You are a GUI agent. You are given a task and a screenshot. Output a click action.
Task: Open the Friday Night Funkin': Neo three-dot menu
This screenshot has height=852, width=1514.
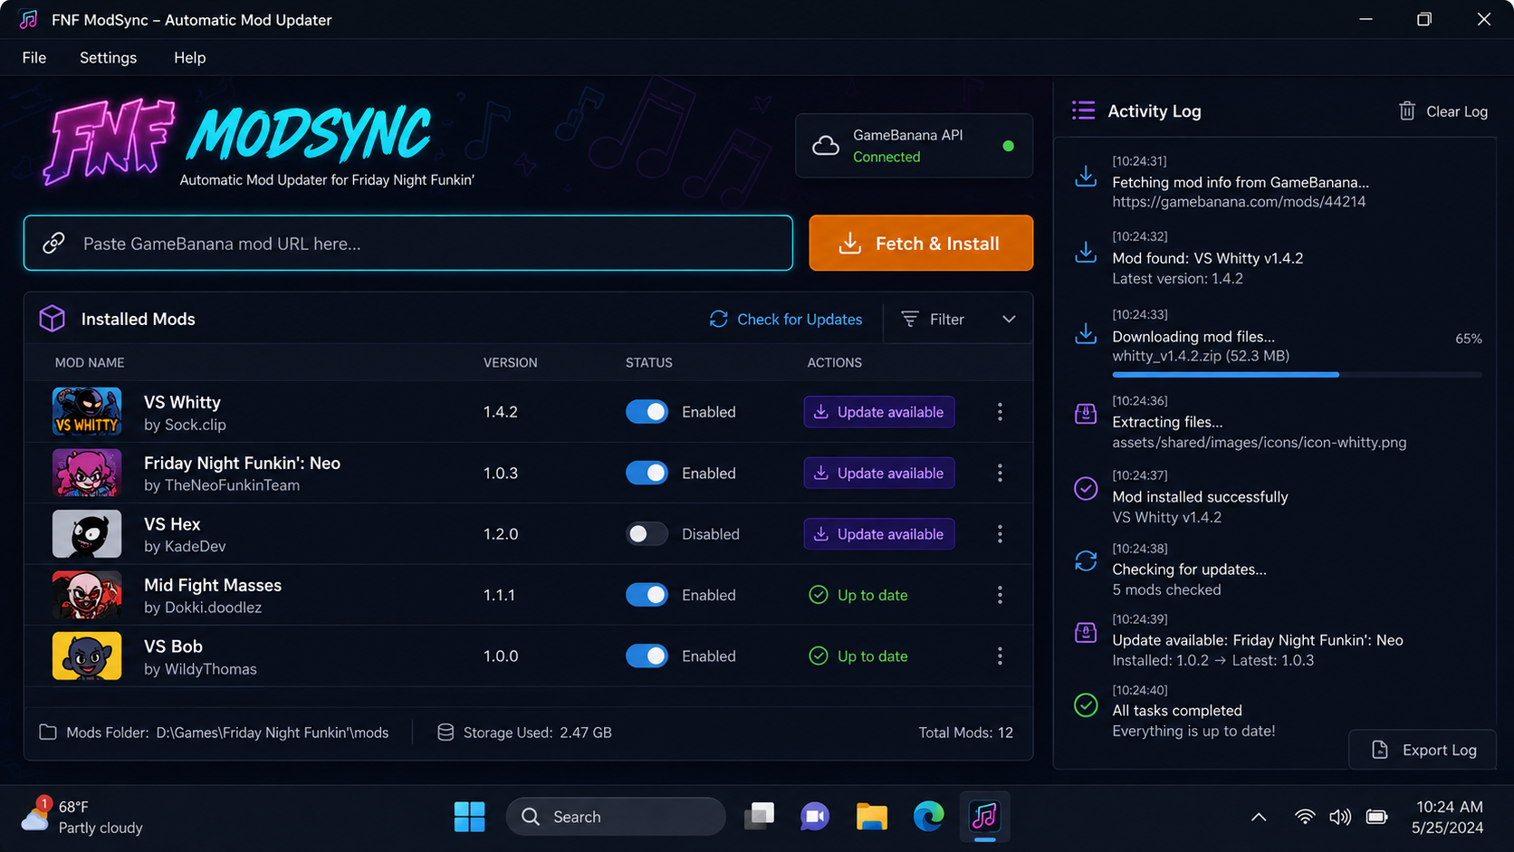pyautogui.click(x=1000, y=473)
